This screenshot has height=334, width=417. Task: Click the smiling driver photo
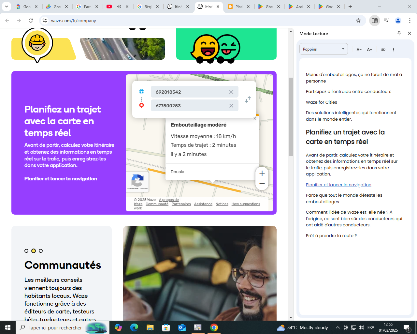(x=200, y=273)
